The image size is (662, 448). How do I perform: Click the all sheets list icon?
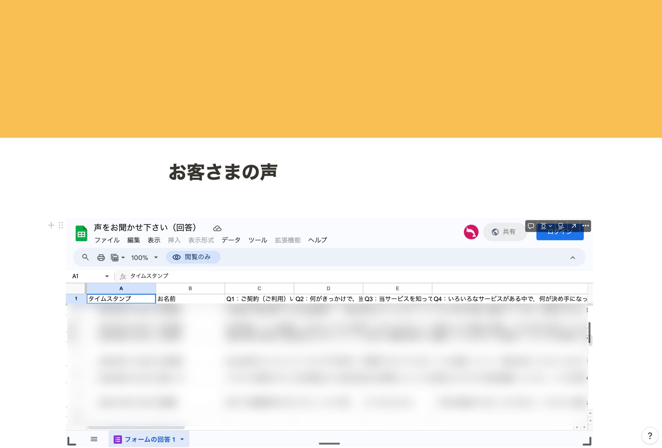pos(94,439)
